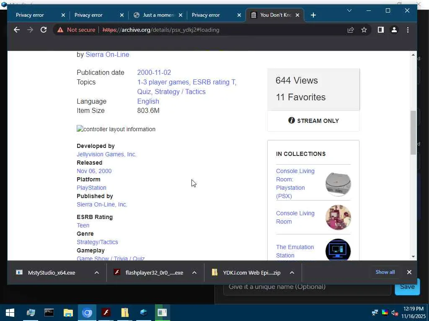Go back to the previous page
Viewport: 429px width, 321px height.
(17, 30)
